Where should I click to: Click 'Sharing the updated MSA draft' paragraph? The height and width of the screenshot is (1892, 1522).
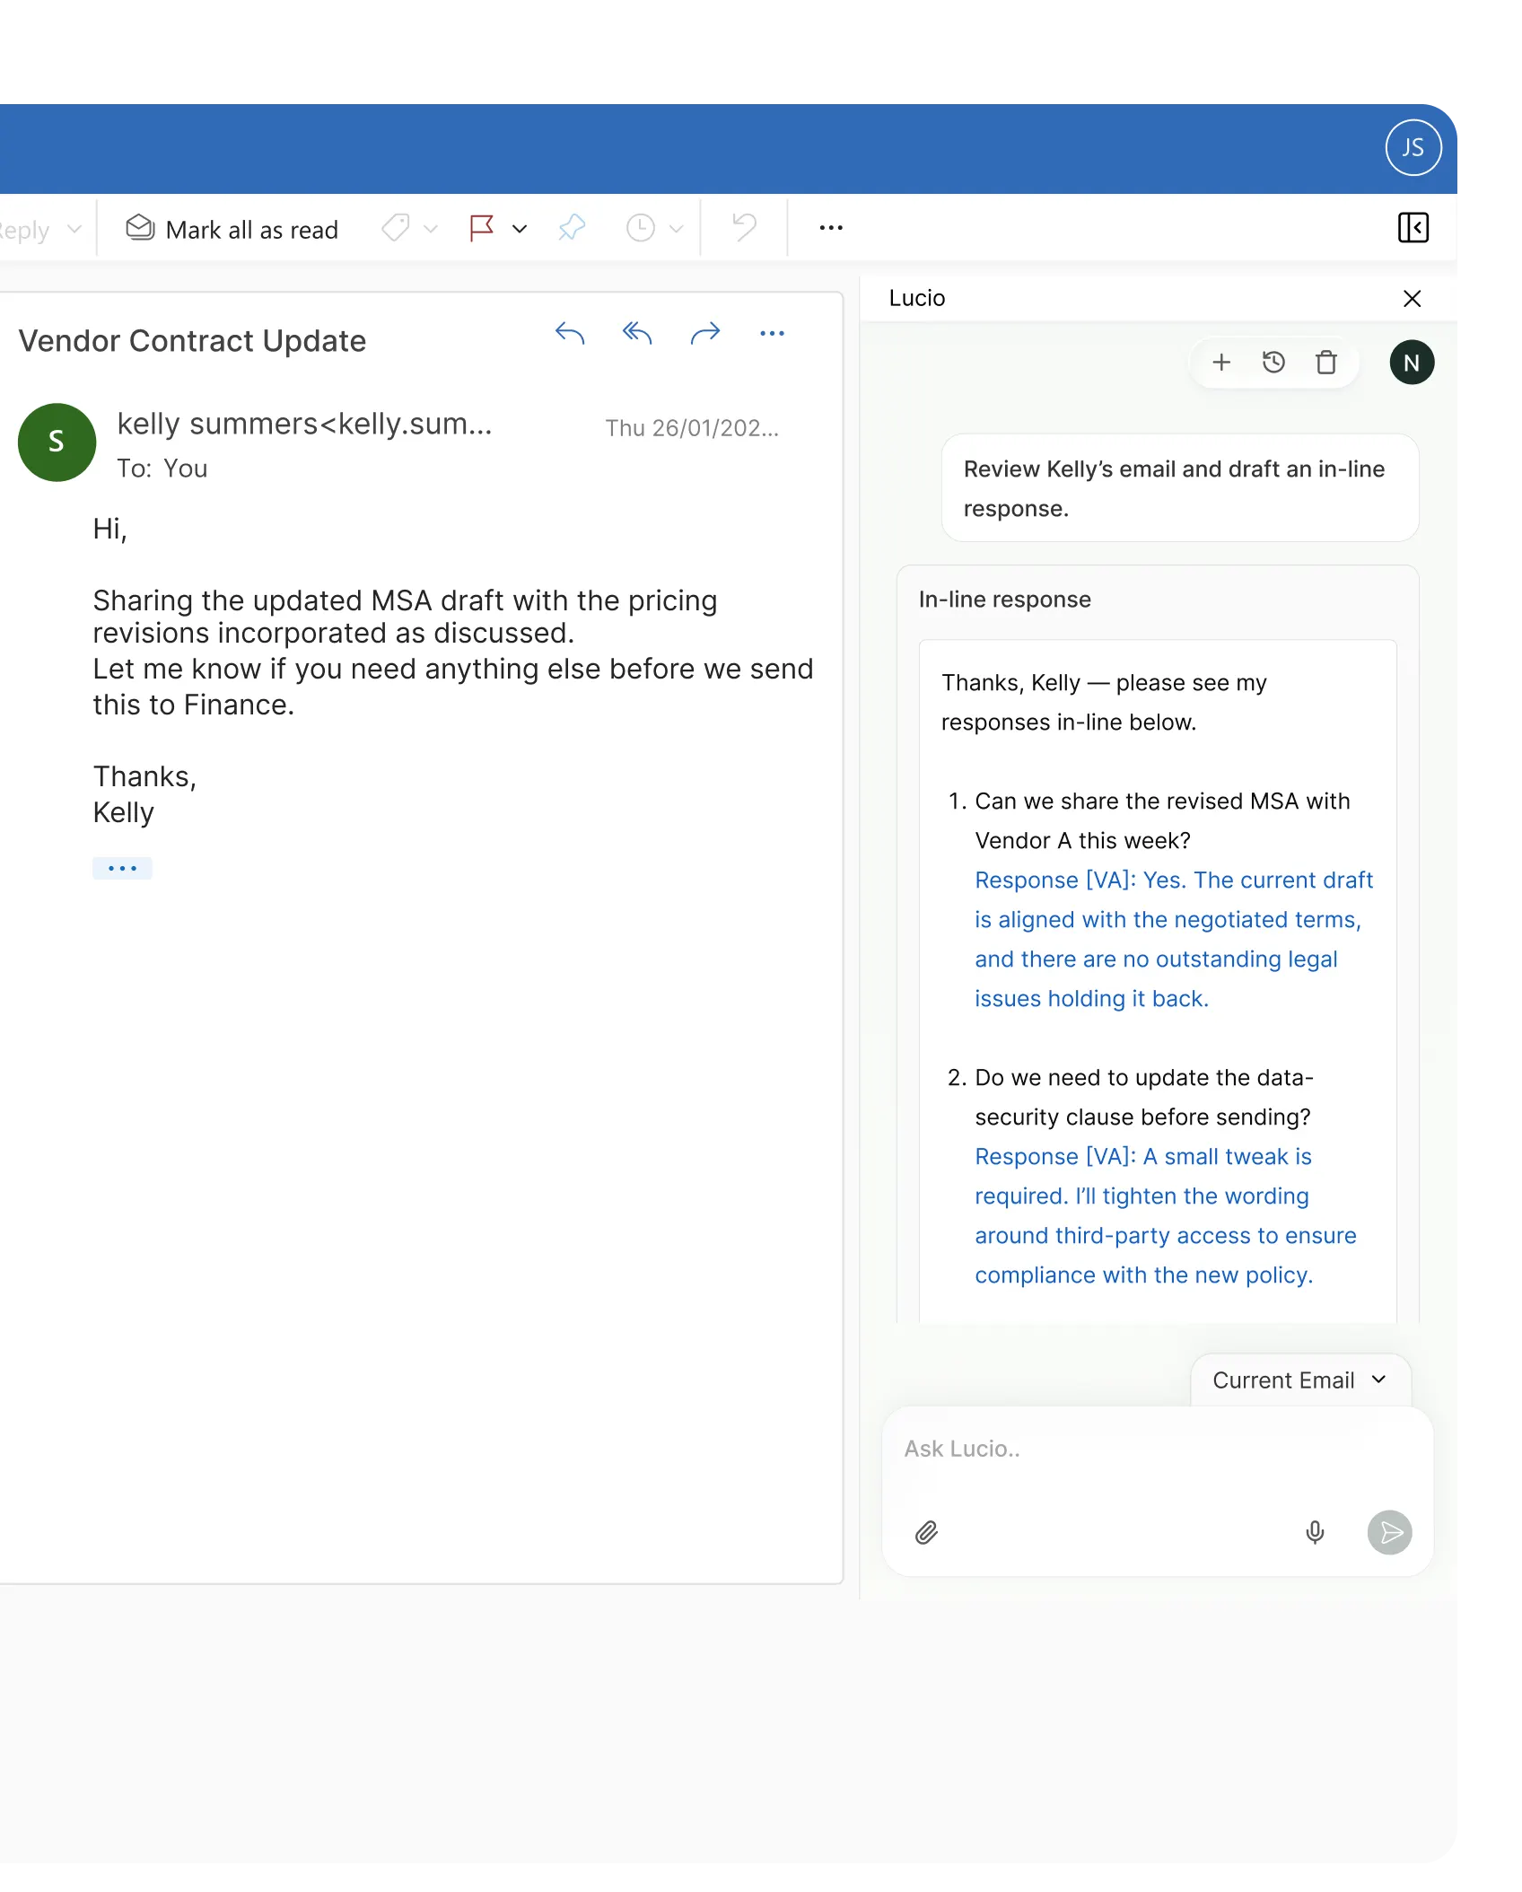point(405,617)
